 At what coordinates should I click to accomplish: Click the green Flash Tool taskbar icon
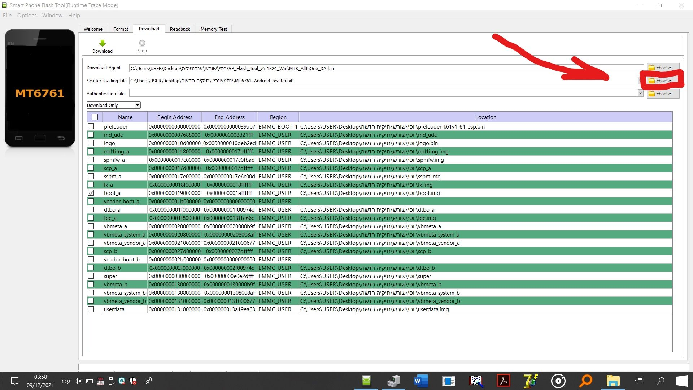coord(366,381)
